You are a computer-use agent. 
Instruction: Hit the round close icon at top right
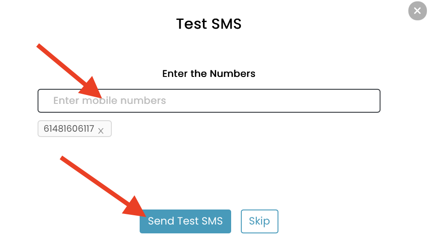tap(417, 11)
